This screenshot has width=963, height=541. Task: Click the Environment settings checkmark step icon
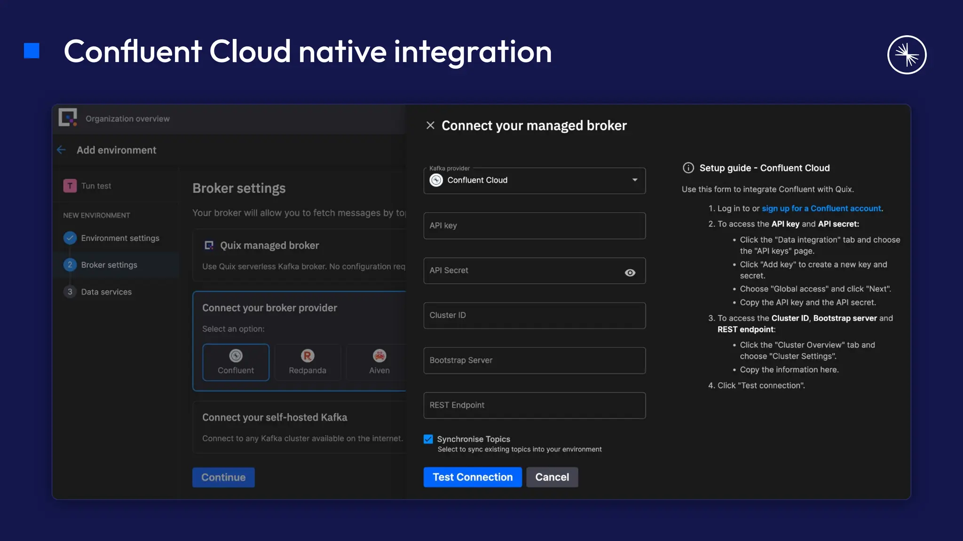pos(70,238)
